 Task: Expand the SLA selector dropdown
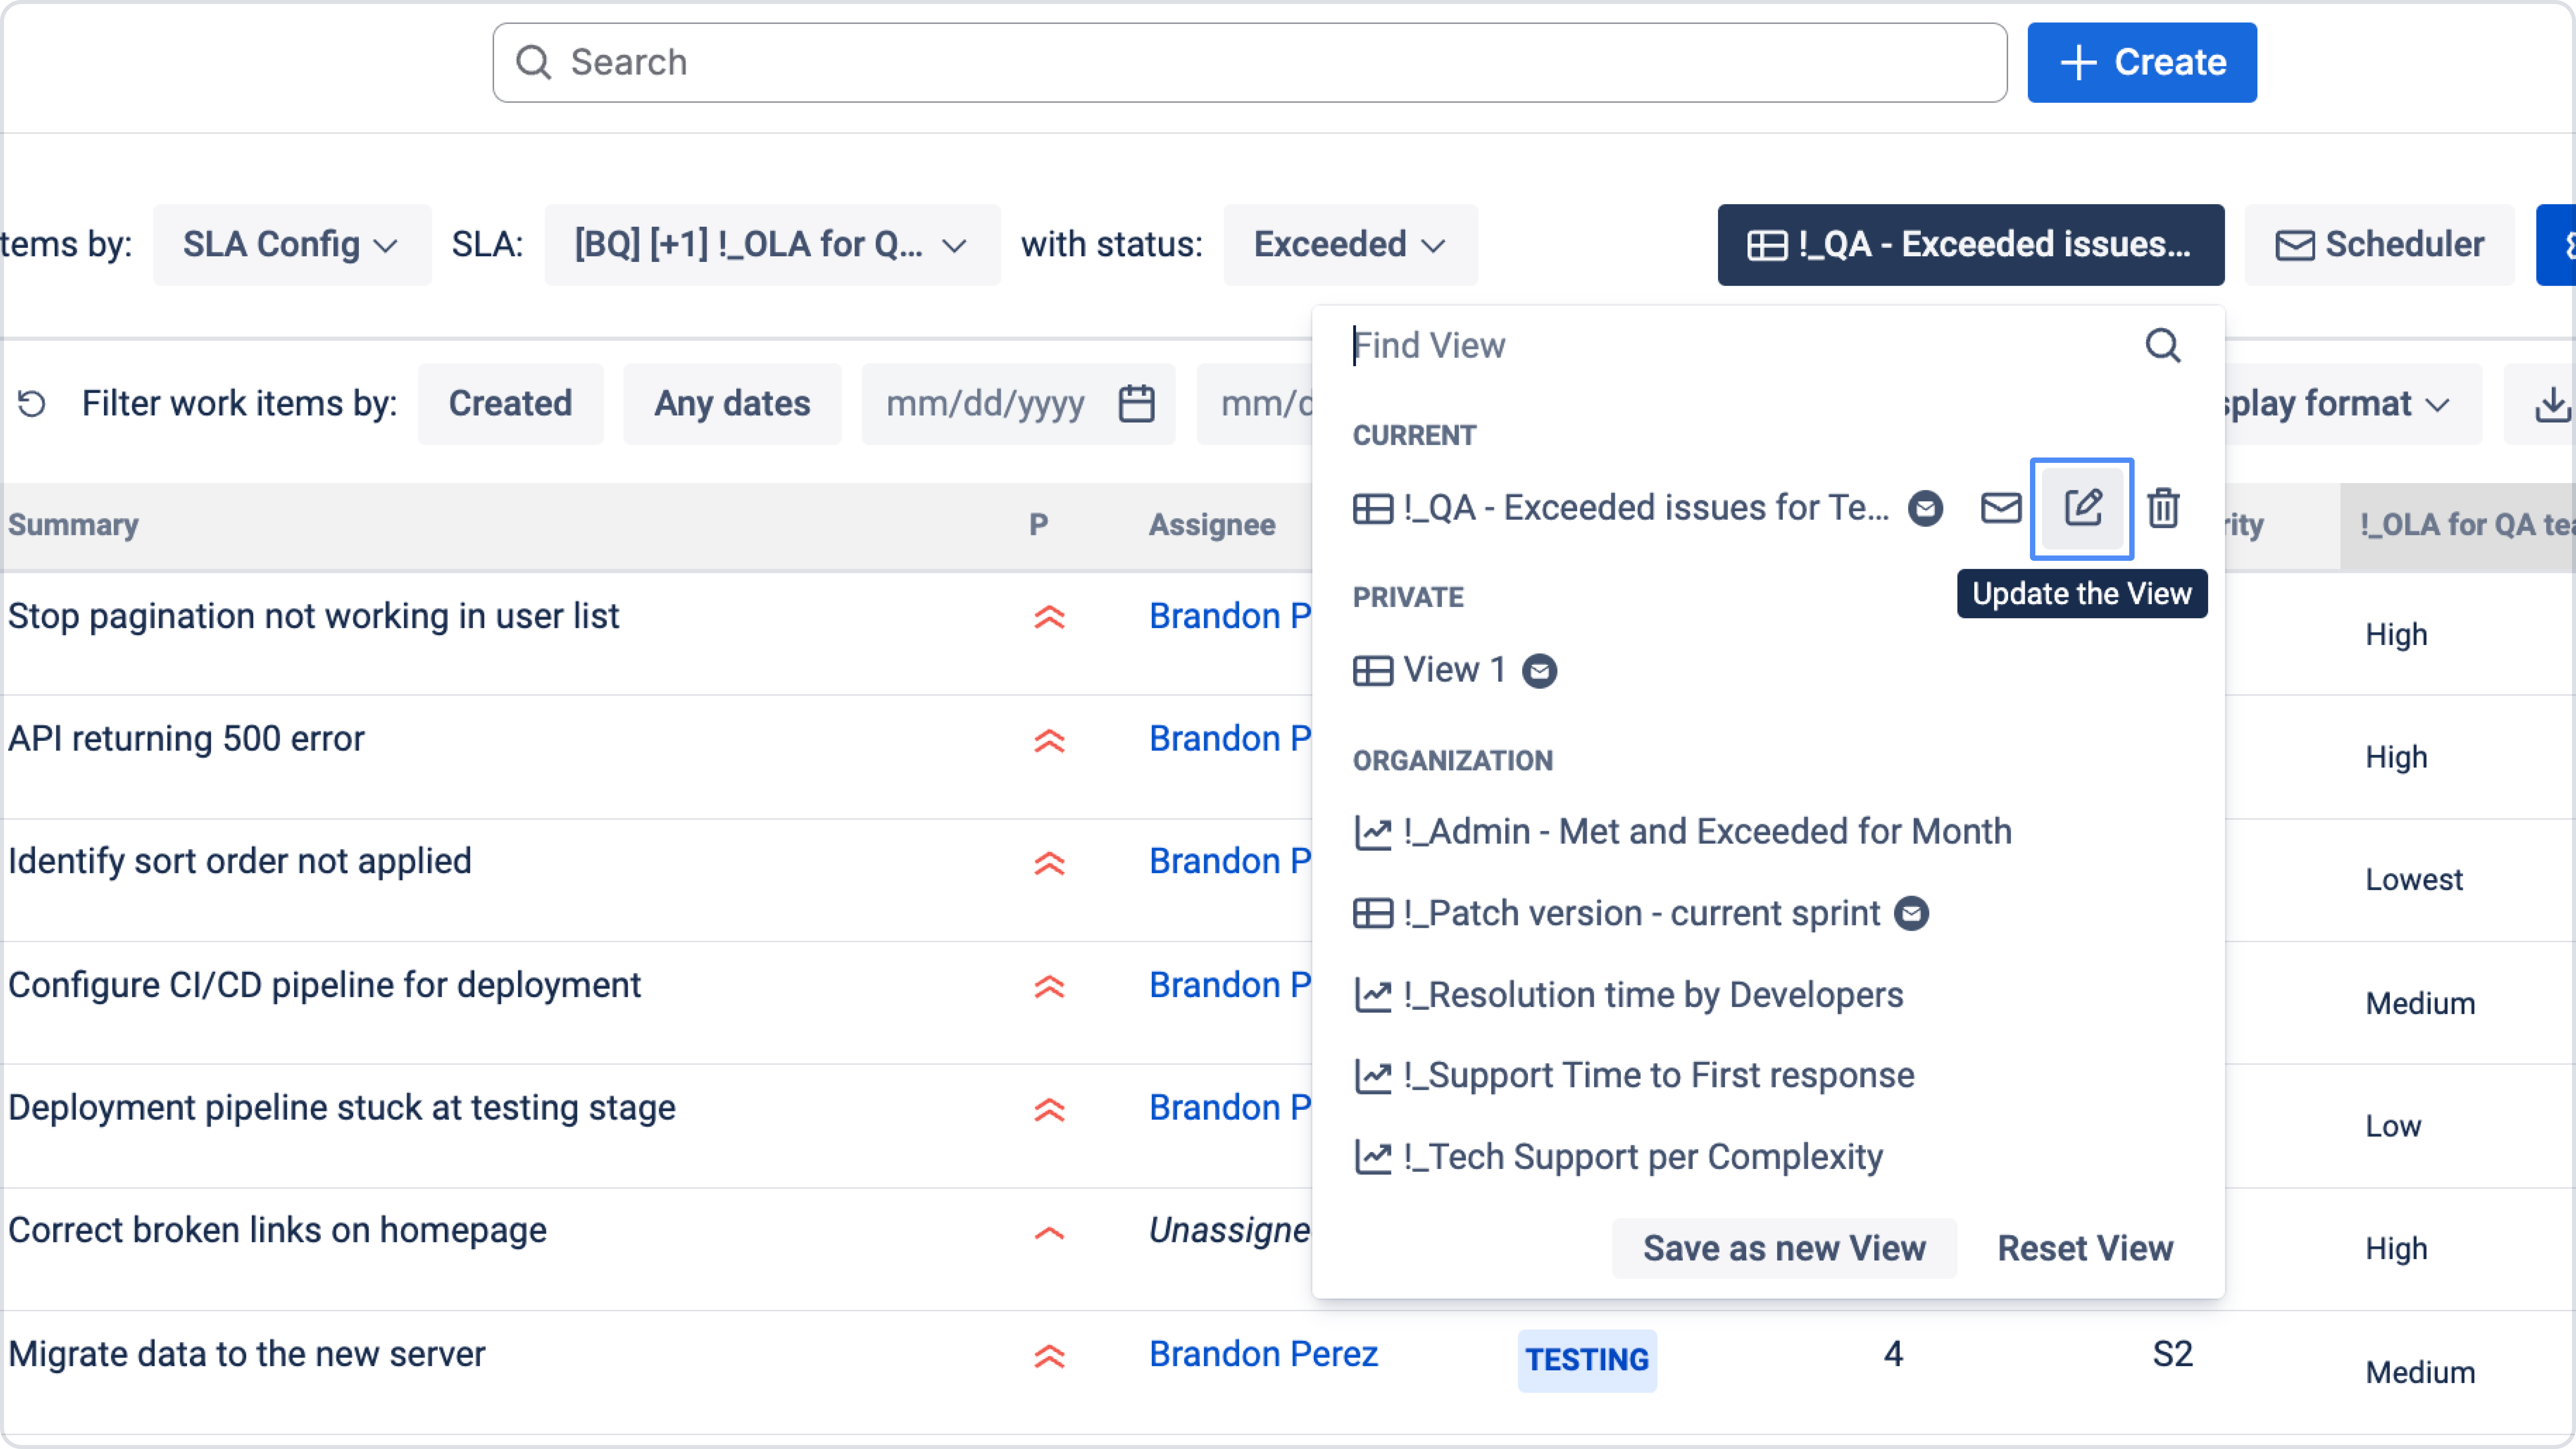[772, 245]
